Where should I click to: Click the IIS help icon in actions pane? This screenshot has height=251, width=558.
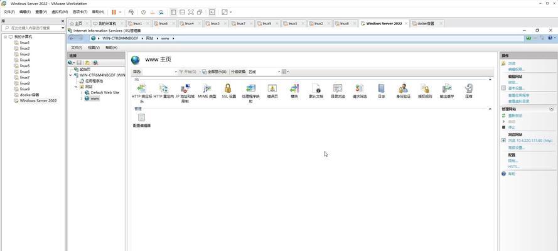503,174
